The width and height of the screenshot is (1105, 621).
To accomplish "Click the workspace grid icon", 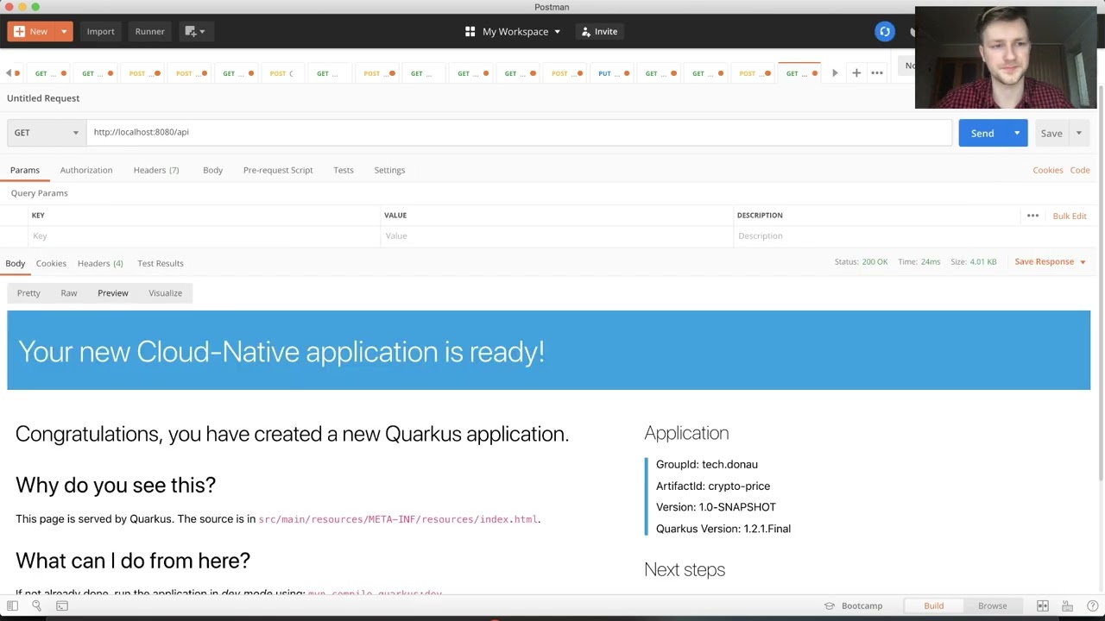I will pyautogui.click(x=470, y=31).
